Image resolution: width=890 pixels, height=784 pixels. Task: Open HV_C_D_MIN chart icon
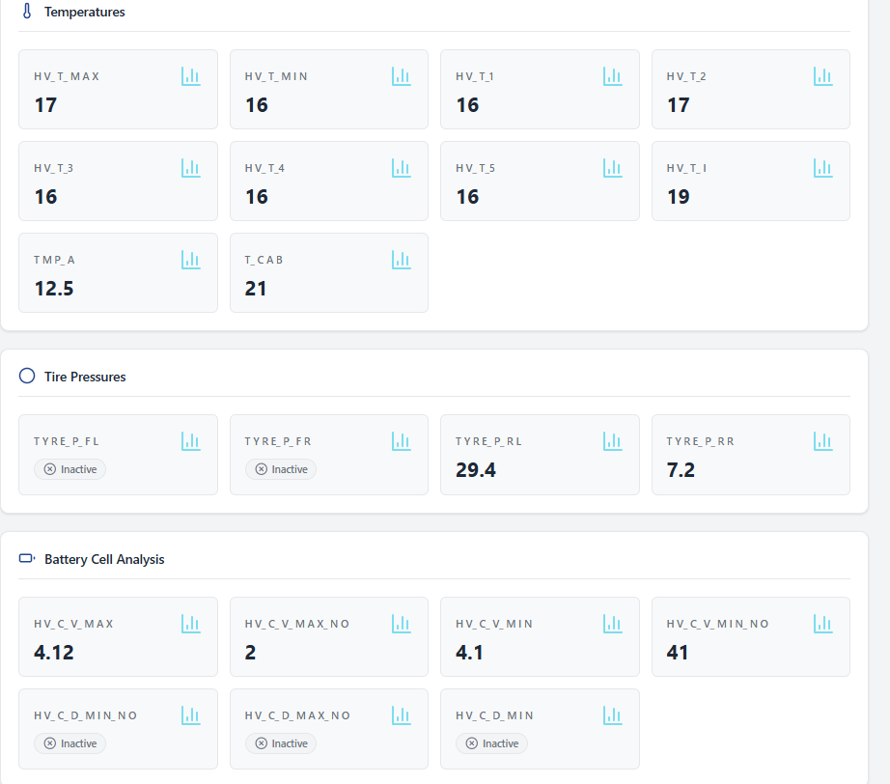pos(613,715)
